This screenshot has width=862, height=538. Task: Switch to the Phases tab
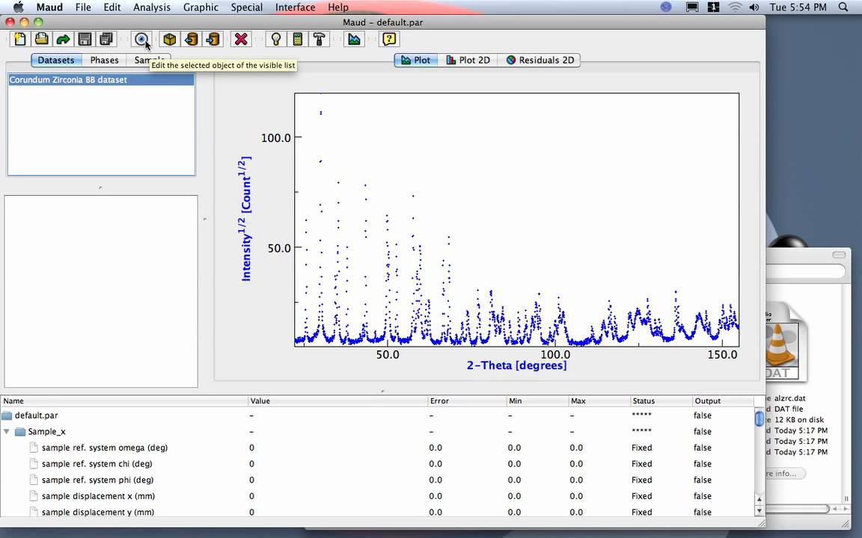click(x=105, y=61)
